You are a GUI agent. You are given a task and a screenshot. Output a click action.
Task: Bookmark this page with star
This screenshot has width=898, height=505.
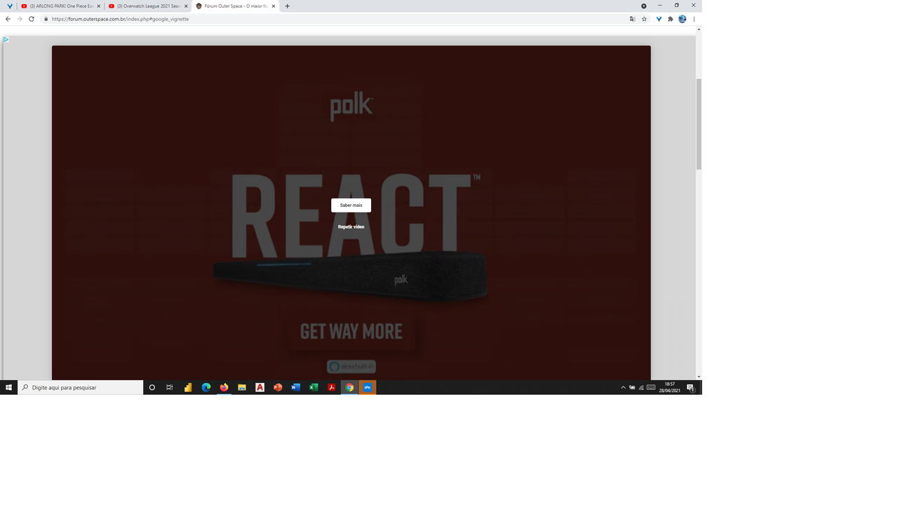tap(644, 19)
